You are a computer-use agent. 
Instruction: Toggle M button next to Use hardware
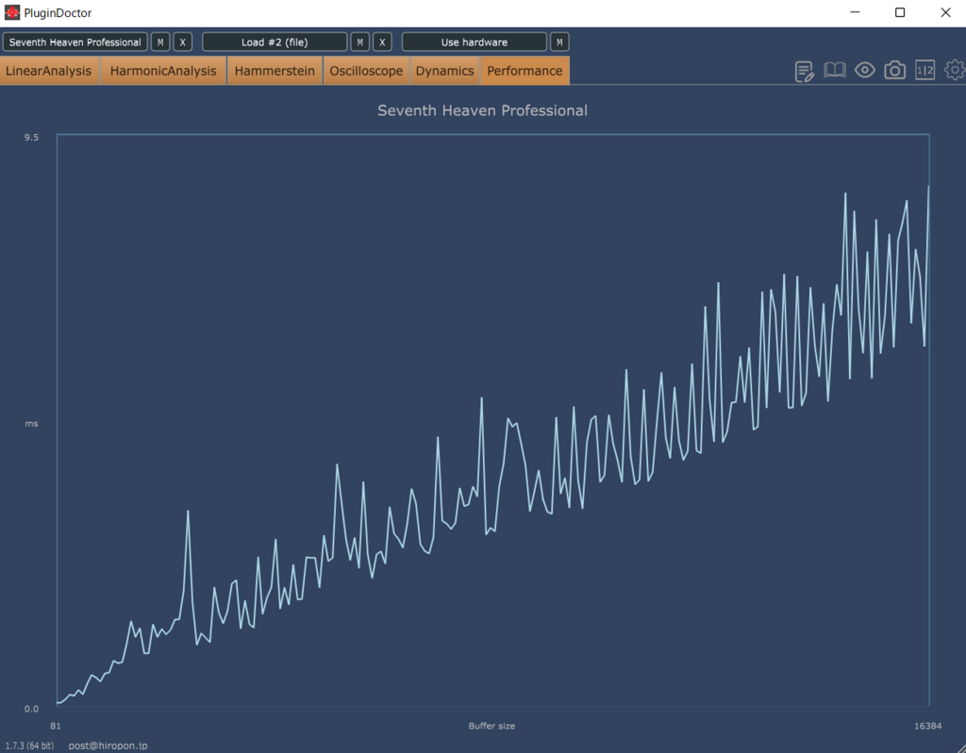[x=559, y=42]
